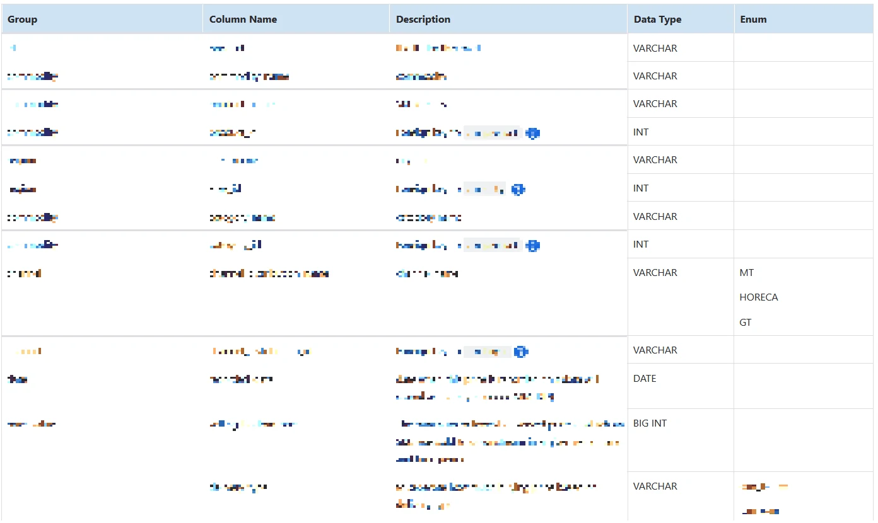Screen dimensions: 878x523
Task: Select the Enum column header
Action: 753,20
